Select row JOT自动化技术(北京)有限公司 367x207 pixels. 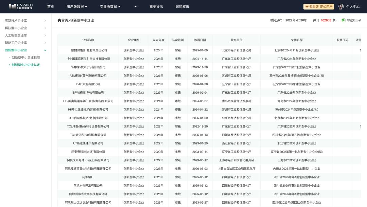point(209,118)
